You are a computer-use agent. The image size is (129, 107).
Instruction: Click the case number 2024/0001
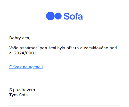[25, 53]
